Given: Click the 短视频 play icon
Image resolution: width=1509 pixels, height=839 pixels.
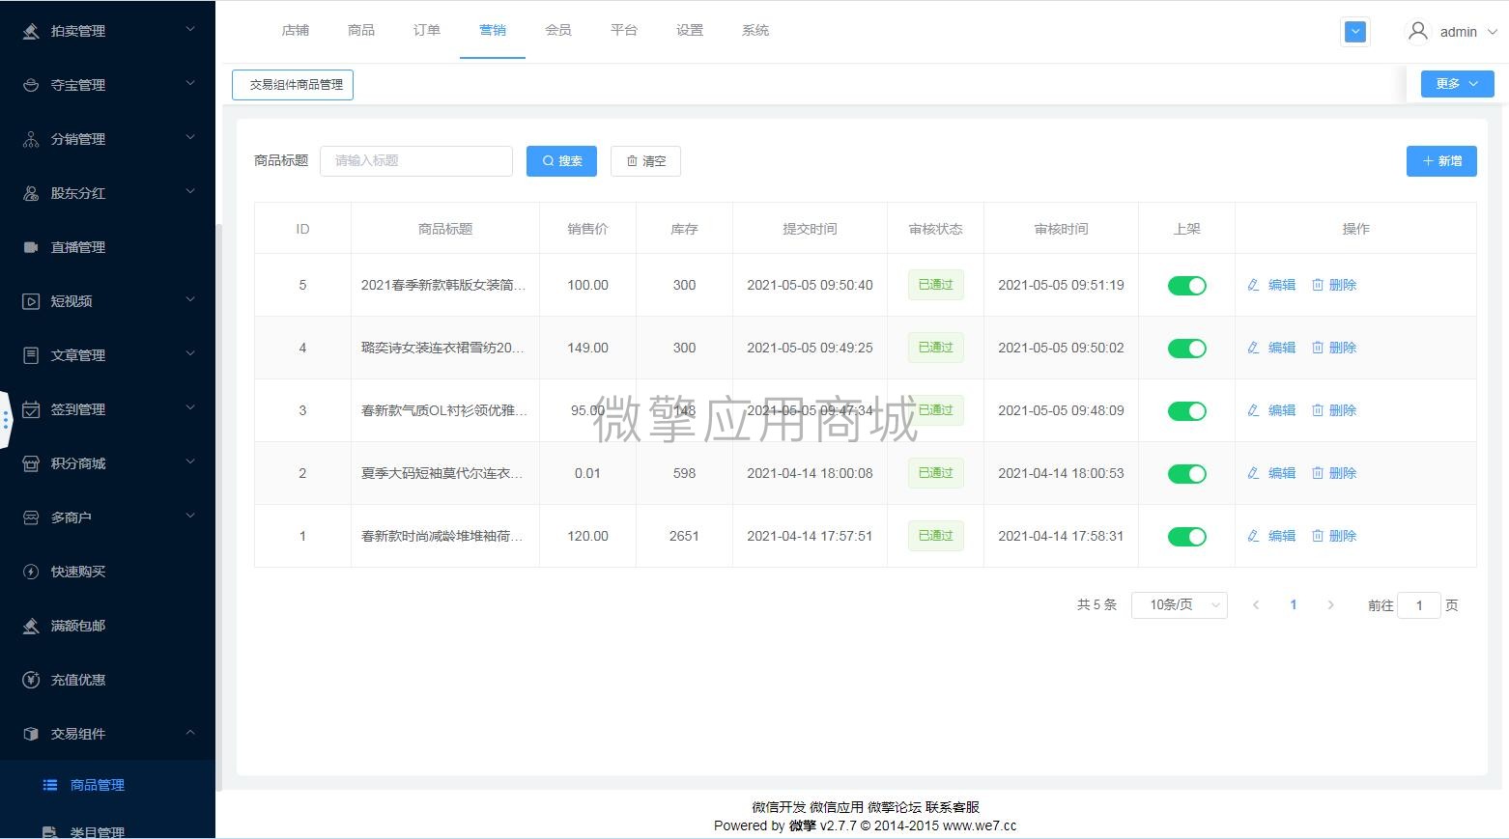Looking at the screenshot, I should pyautogui.click(x=31, y=301).
